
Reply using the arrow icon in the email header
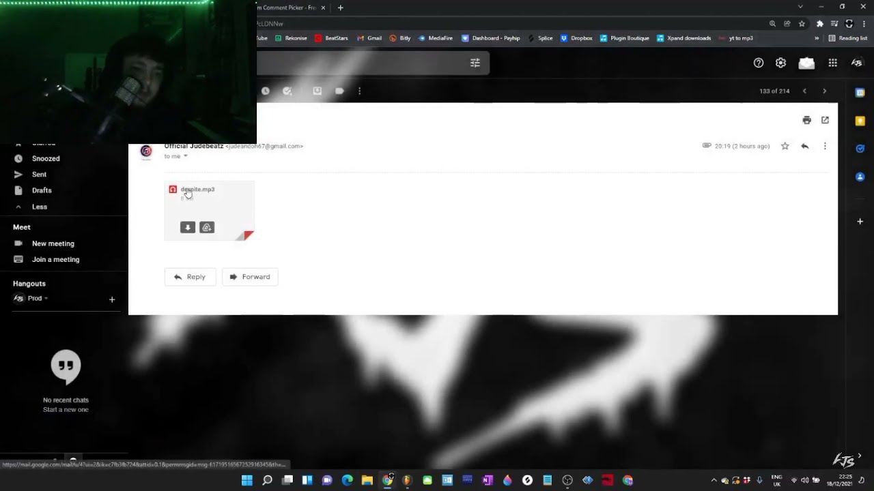804,146
